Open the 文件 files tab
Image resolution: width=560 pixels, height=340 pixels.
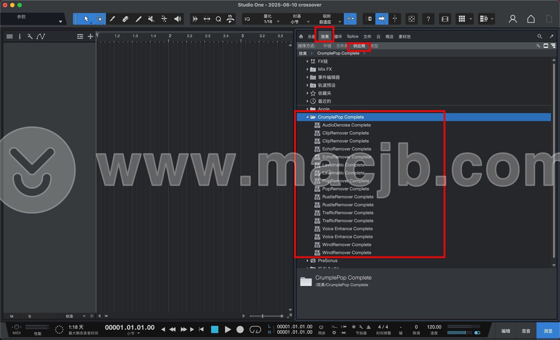(x=367, y=36)
